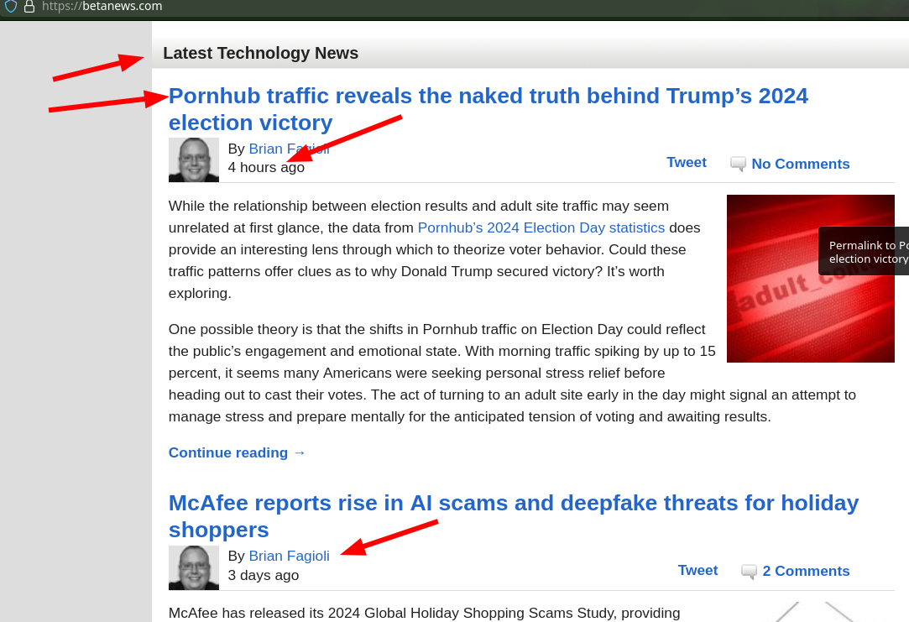Click the speech bubble icon beside No Comments

pyautogui.click(x=738, y=164)
